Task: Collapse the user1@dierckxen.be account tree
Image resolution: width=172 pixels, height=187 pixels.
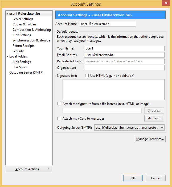Action: 7,14
